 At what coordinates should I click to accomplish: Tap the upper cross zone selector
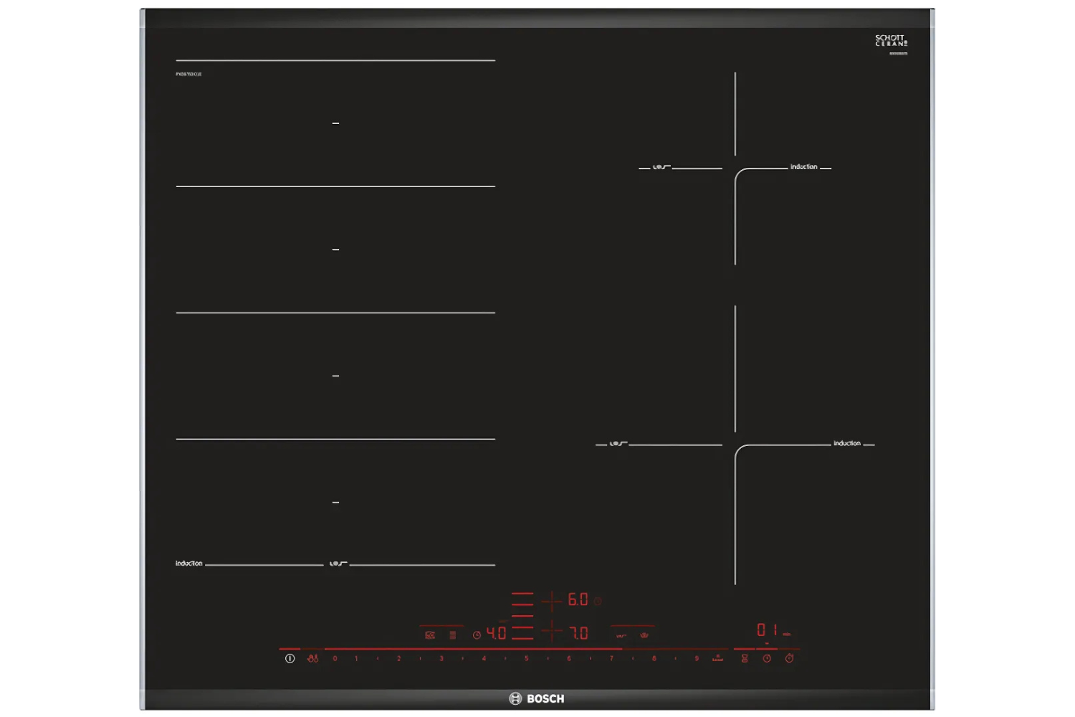(x=551, y=601)
